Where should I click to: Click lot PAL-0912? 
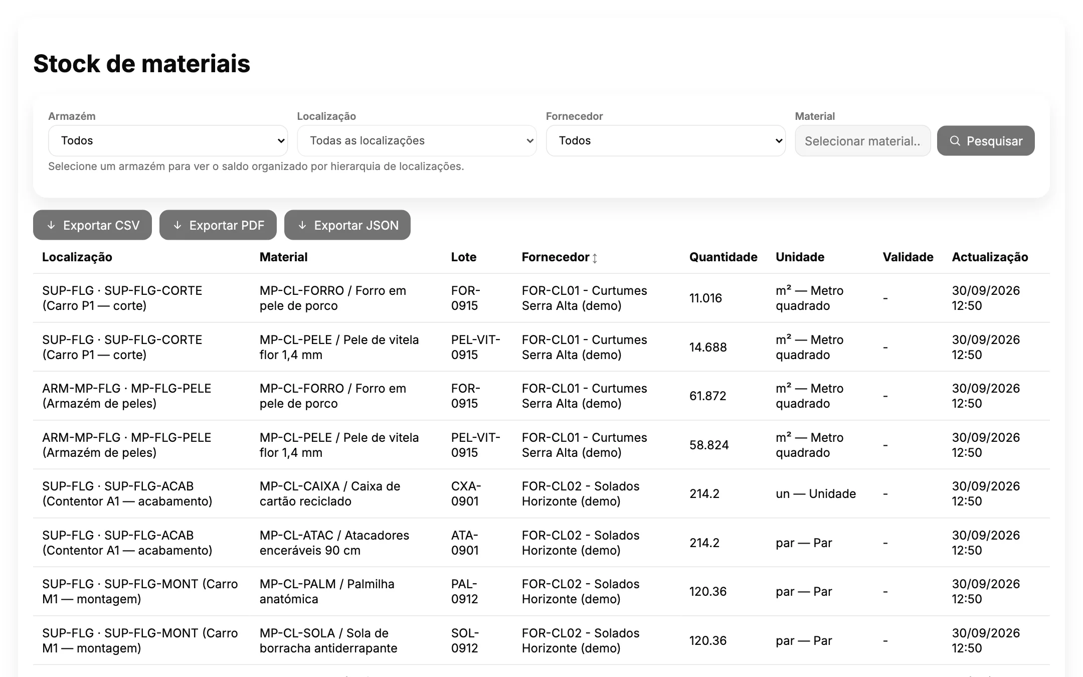click(464, 591)
